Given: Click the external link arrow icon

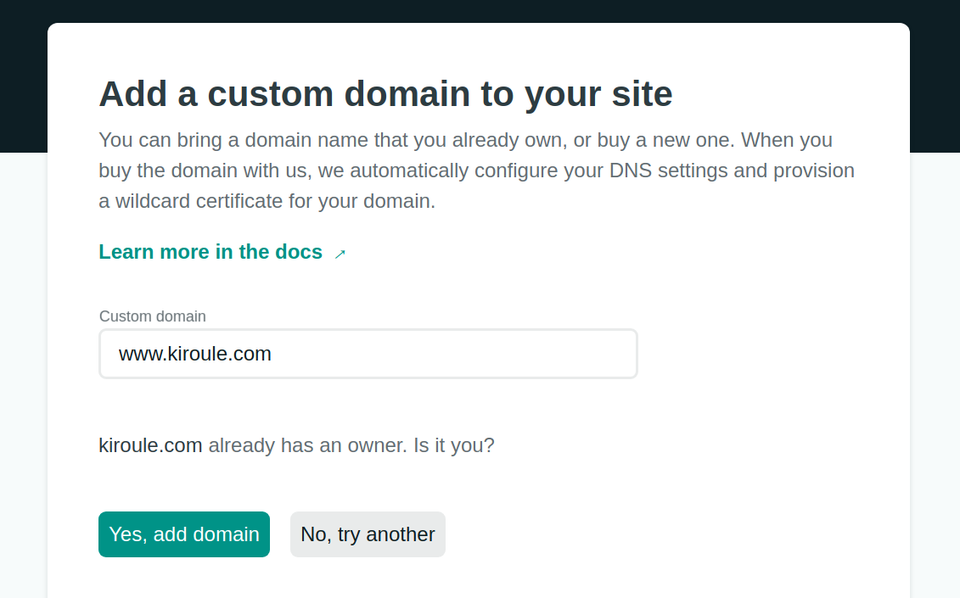Looking at the screenshot, I should [x=340, y=254].
